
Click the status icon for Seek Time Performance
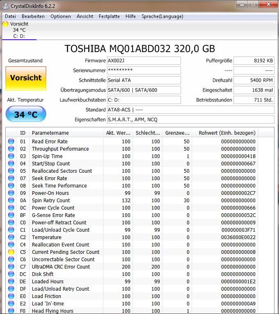[x=11, y=185]
